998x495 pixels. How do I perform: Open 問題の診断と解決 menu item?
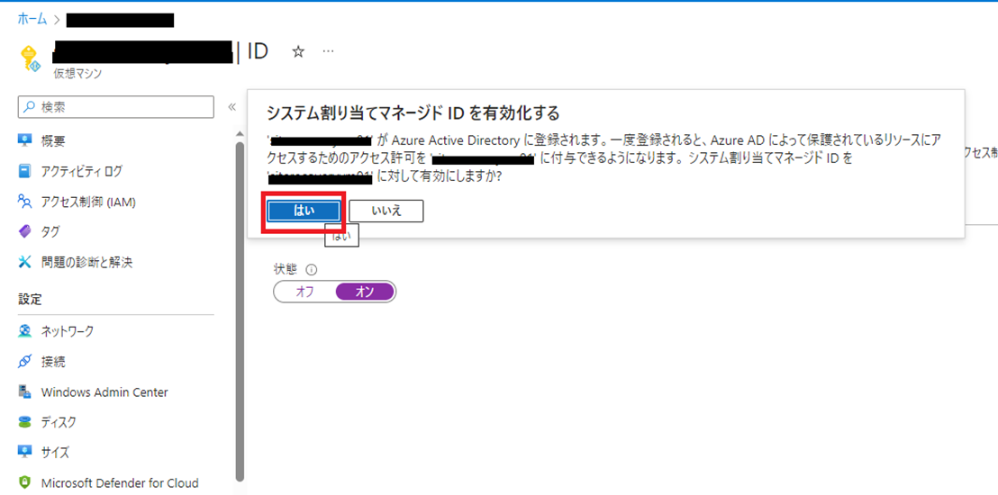87,262
